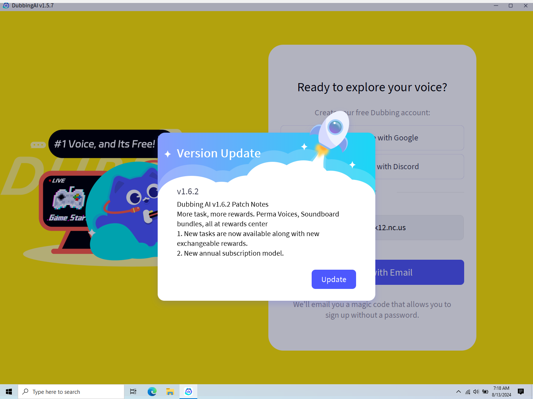Click the volume speaker icon in system tray
The width and height of the screenshot is (533, 399).
[x=476, y=392]
